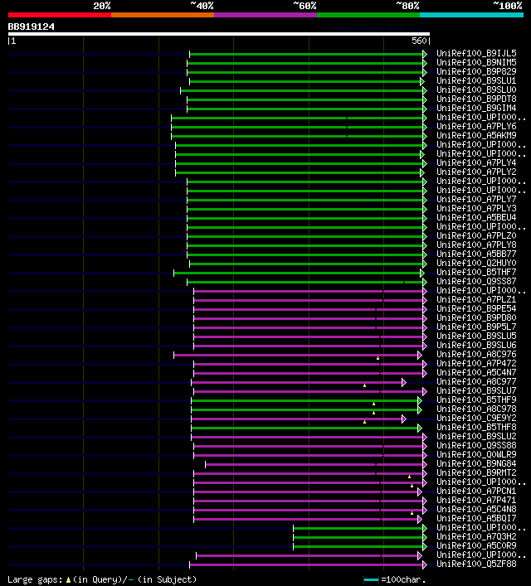This screenshot has height=586, width=531.
Task: Select the UniRef100_A5C4N7 label
Action: (476, 373)
